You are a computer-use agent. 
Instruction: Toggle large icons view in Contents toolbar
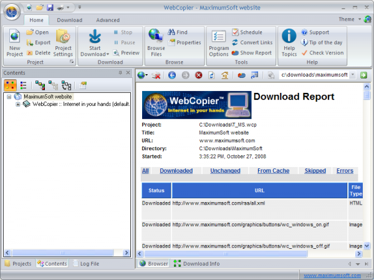(x=10, y=85)
